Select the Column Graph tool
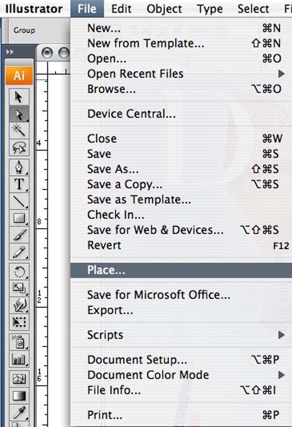 19,359
